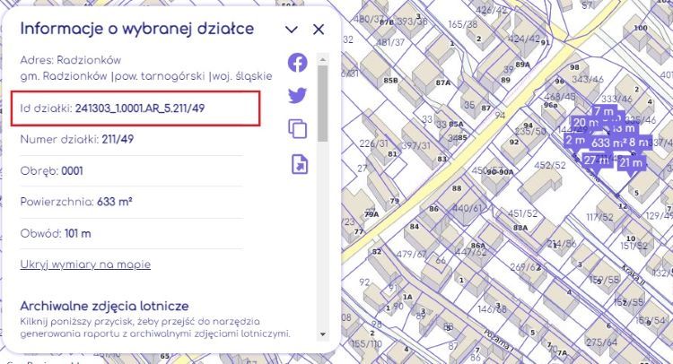This screenshot has width=673, height=364.
Task: Click the Adres: Radzionków line
Action: (x=71, y=60)
